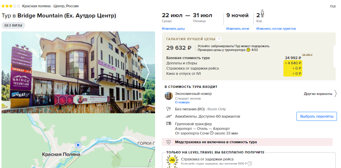This screenshot has width=341, height=168.
Task: Click the airplane icon next to Авиабилеты
Action: point(168,116)
